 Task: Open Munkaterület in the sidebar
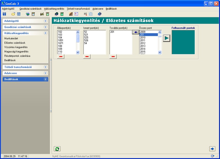(x=11, y=38)
